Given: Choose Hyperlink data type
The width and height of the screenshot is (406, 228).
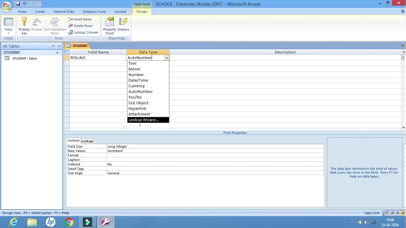Looking at the screenshot, I should pyautogui.click(x=148, y=109).
